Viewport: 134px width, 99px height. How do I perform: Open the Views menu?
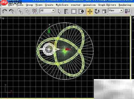pos(39,5)
